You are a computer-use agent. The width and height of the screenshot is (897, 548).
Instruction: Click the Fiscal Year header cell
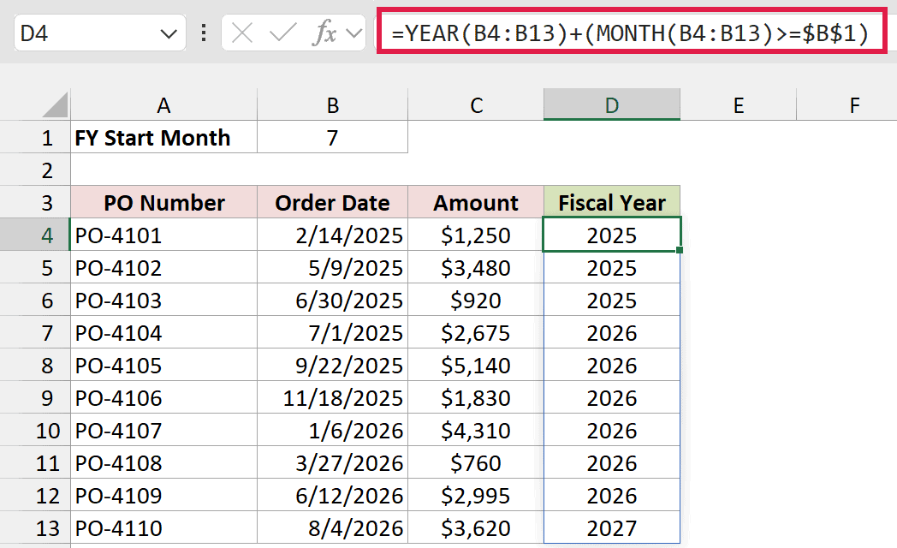pyautogui.click(x=611, y=202)
